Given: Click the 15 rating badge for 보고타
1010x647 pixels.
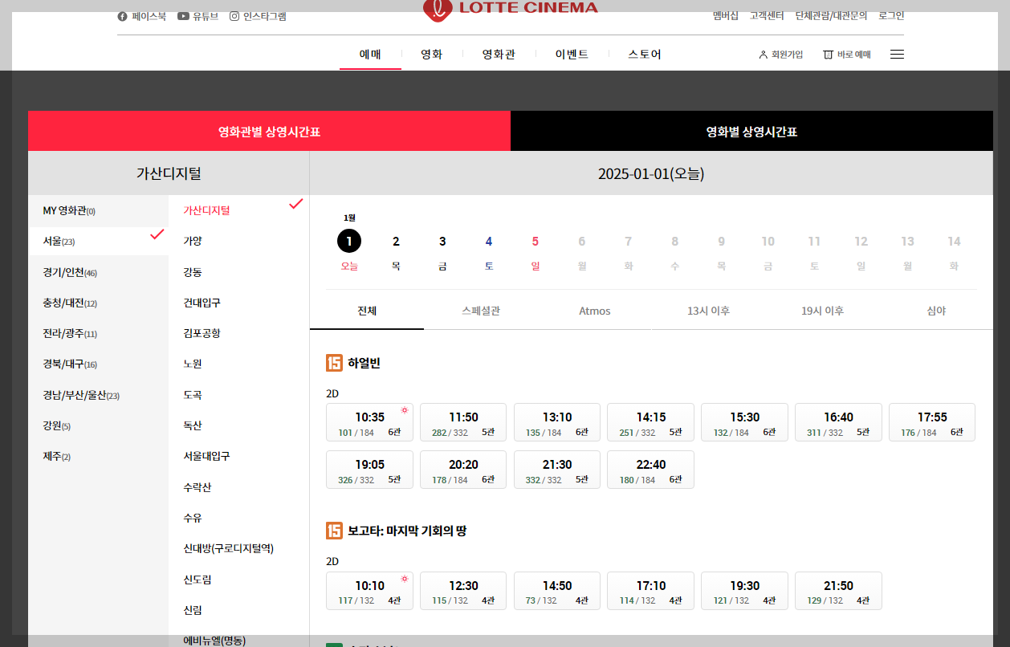Looking at the screenshot, I should coord(334,531).
